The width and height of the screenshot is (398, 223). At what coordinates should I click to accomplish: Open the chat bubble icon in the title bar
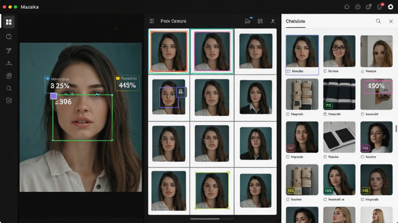point(358,7)
